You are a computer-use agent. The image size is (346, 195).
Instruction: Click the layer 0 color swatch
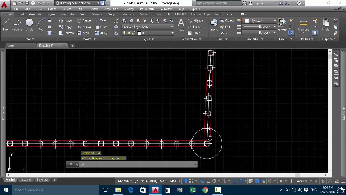pos(139,33)
